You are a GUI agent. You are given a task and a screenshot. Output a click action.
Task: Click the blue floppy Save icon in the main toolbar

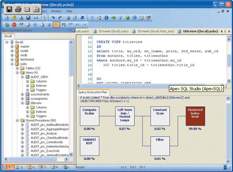[28, 18]
